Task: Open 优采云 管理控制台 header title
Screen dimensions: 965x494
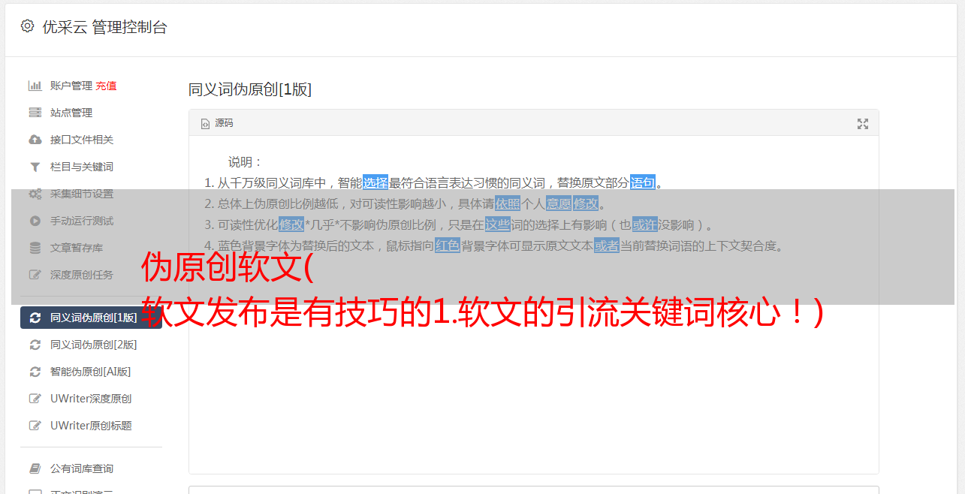Action: click(x=104, y=27)
